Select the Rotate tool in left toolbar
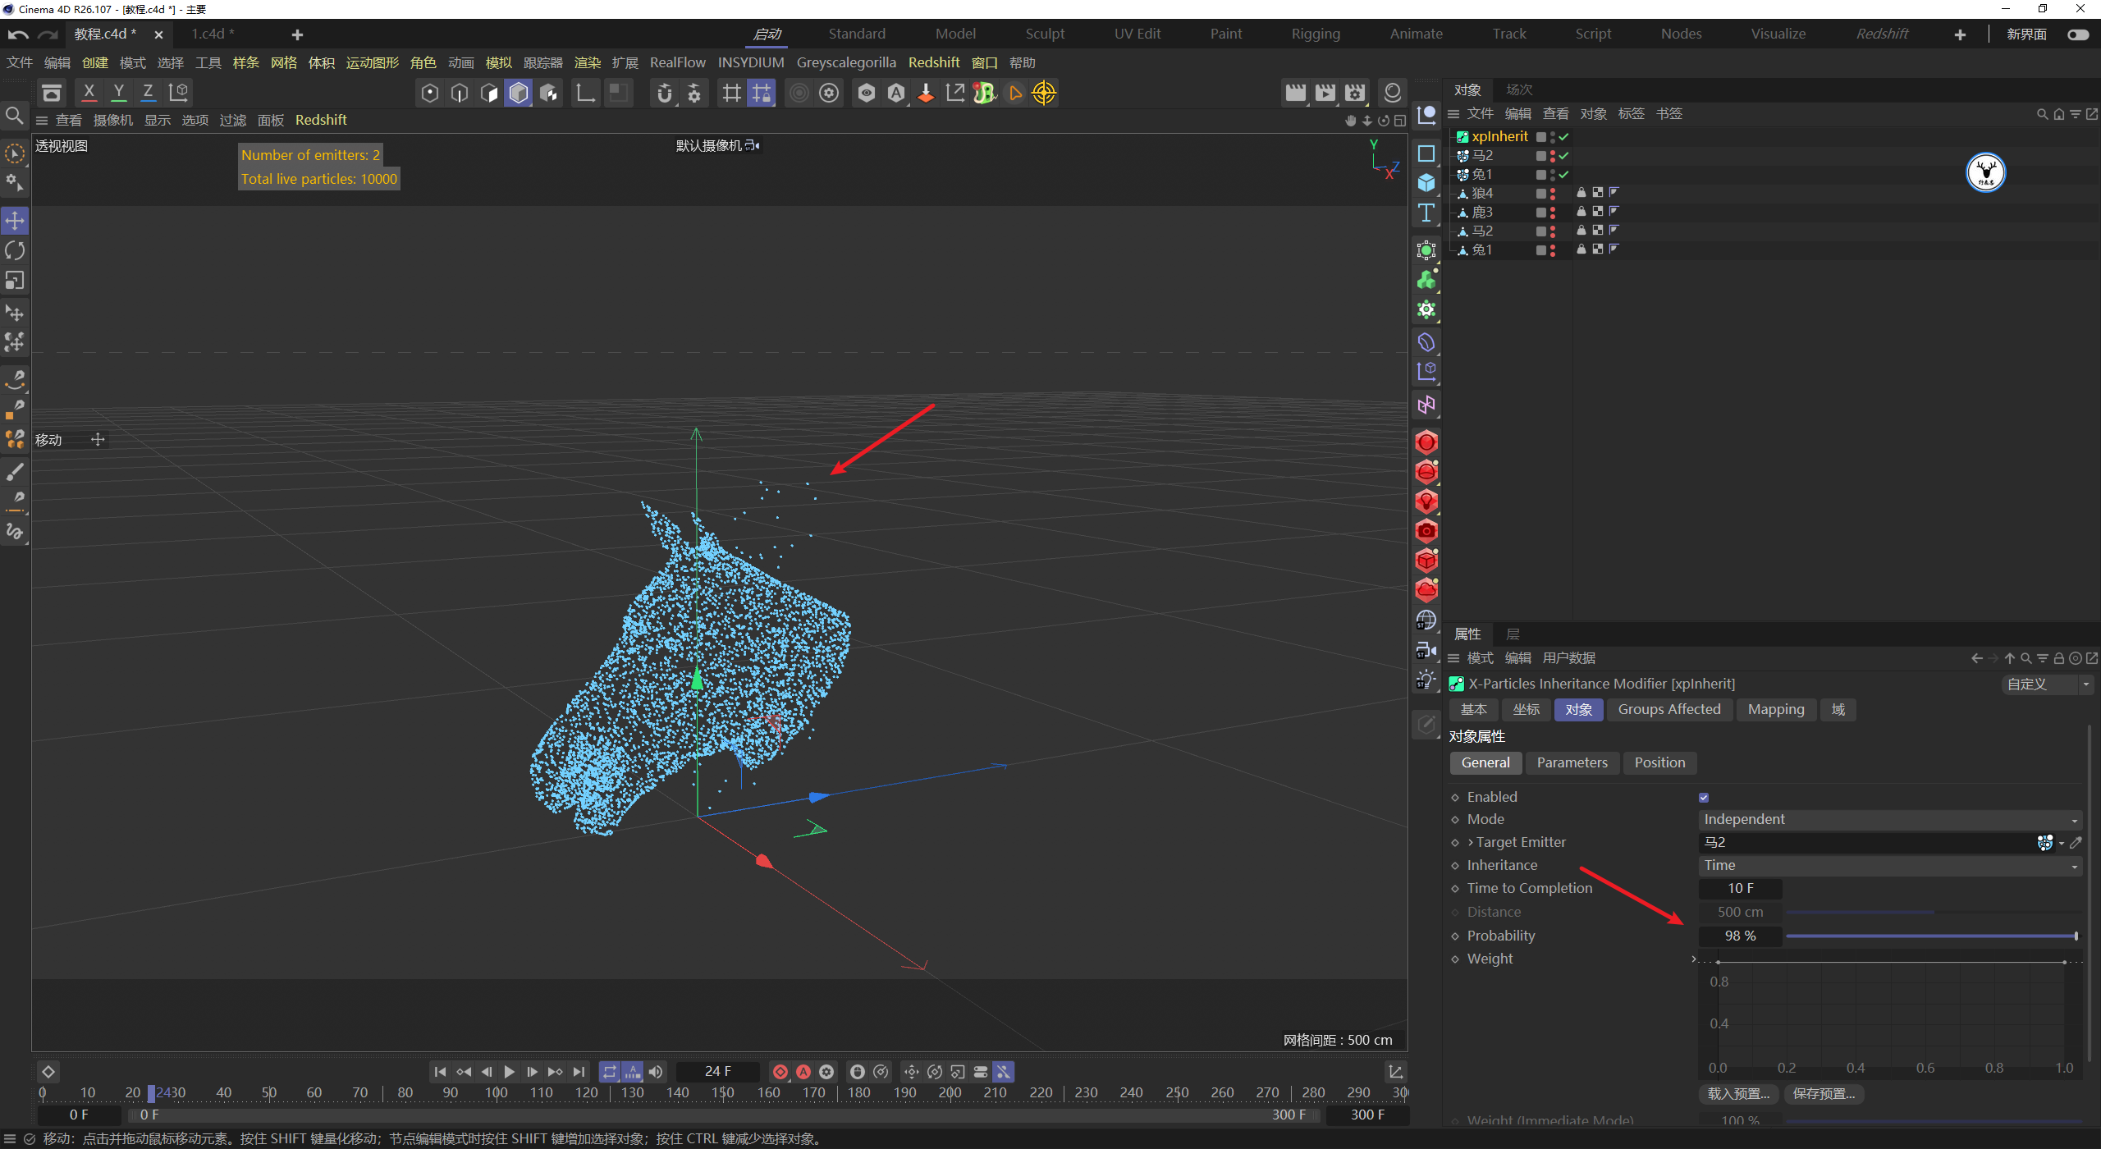The width and height of the screenshot is (2101, 1149). [15, 250]
